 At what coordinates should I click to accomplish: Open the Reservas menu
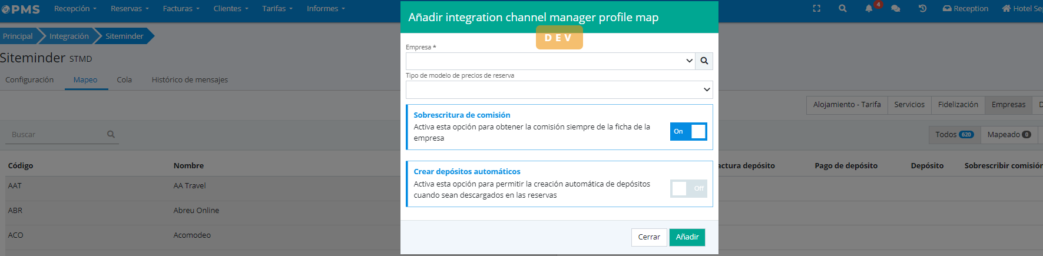[130, 9]
